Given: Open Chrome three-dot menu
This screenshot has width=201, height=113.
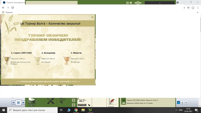Looking at the screenshot, I should [x=198, y=8].
